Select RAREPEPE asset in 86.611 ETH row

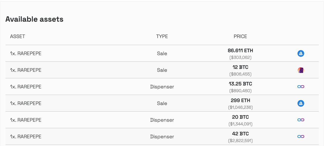(x=26, y=54)
